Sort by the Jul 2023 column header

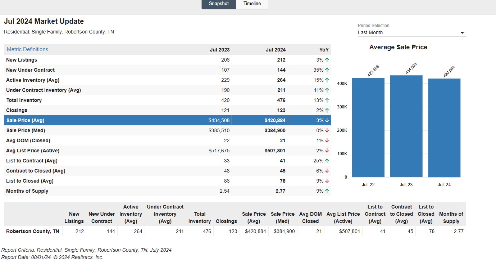[220, 50]
